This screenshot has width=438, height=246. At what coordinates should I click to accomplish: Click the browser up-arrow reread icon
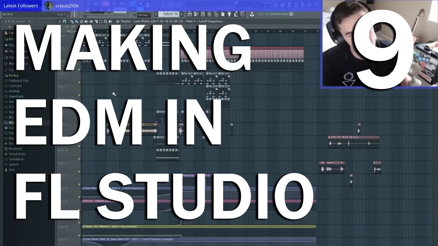6,22
